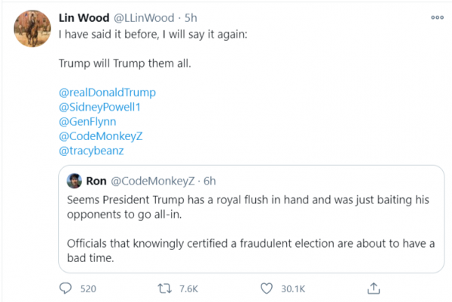
Task: Click the 7.6K retweet count
Action: pyautogui.click(x=188, y=288)
